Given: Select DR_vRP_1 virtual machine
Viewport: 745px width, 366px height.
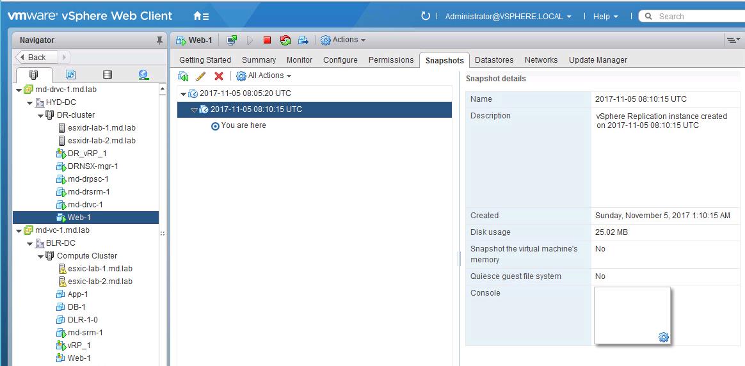Looking at the screenshot, I should pos(87,154).
